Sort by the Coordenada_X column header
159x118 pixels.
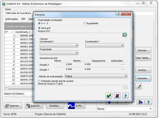point(24,32)
